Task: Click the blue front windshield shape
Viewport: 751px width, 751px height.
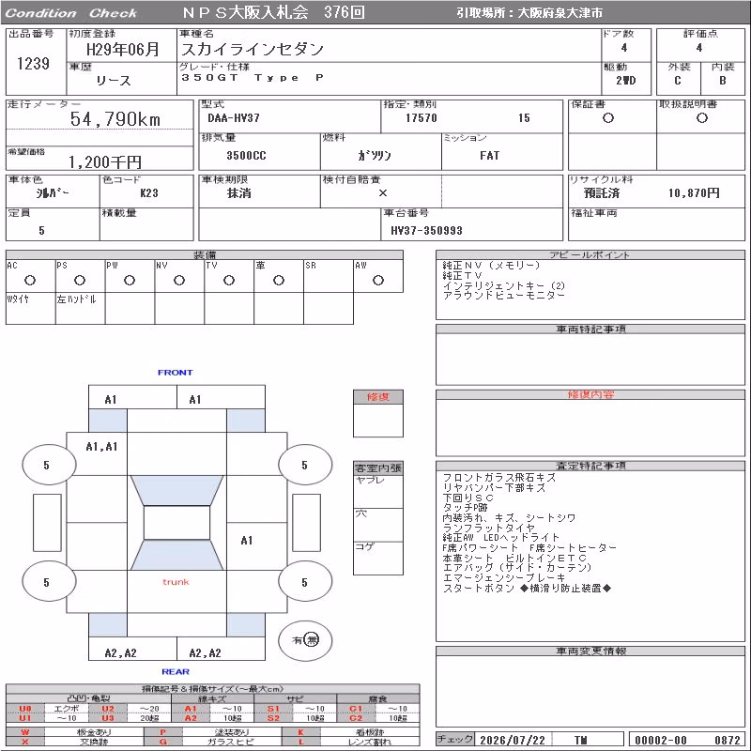Action: coord(176,490)
